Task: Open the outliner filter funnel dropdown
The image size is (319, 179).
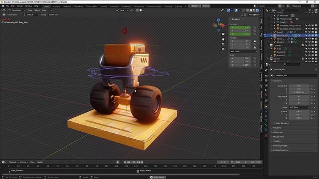Action: tap(311, 10)
